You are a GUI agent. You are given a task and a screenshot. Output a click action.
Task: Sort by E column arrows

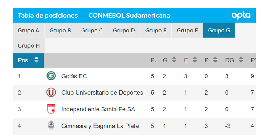click(x=195, y=60)
